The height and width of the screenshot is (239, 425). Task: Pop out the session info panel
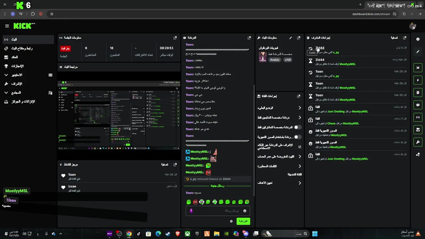click(175, 38)
